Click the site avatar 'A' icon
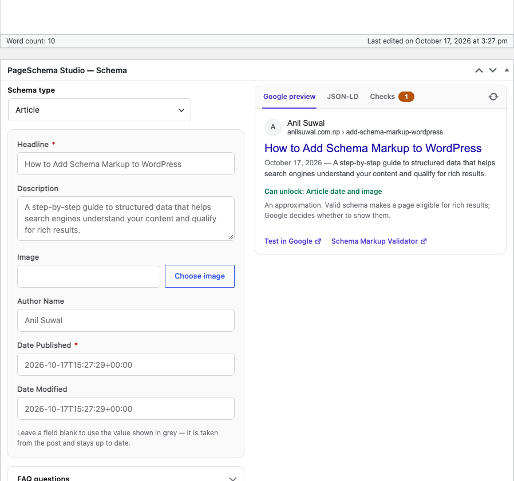 tap(273, 127)
